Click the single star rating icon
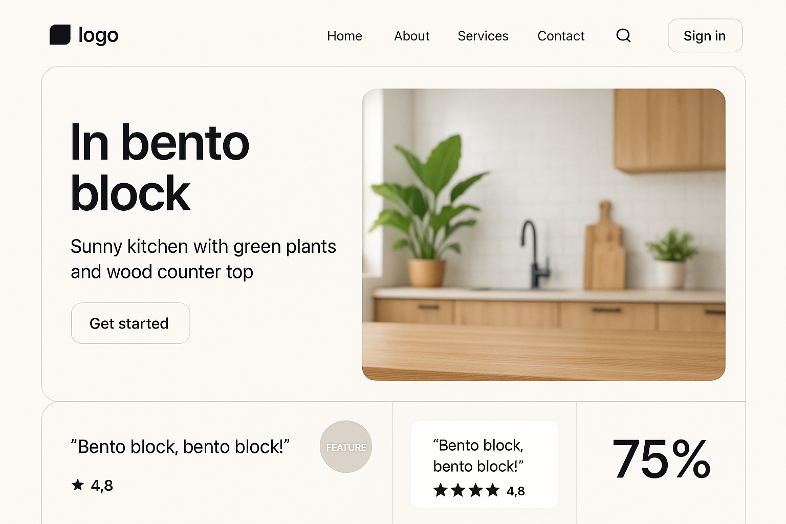The width and height of the screenshot is (786, 524). tap(78, 485)
